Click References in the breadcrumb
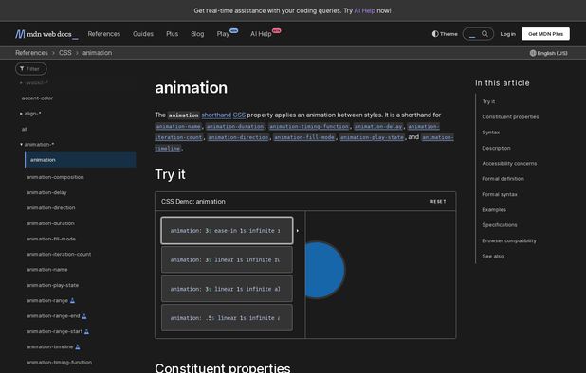The width and height of the screenshot is (586, 373). [31, 53]
